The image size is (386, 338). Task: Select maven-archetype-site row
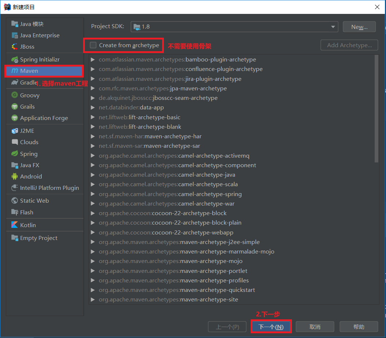coord(231,300)
